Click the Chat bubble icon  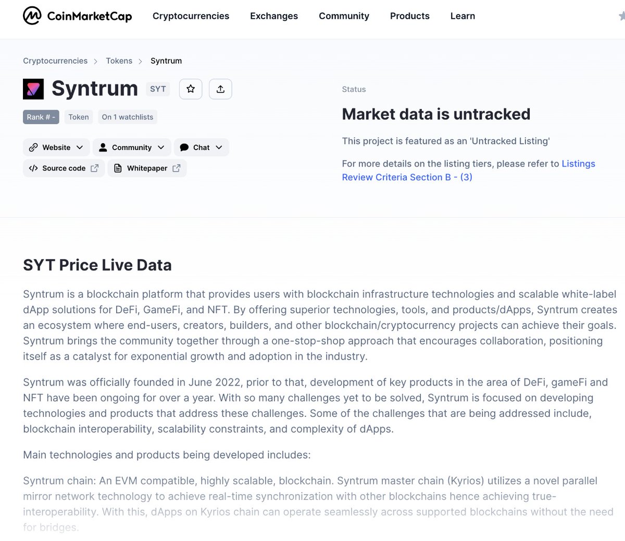(184, 147)
